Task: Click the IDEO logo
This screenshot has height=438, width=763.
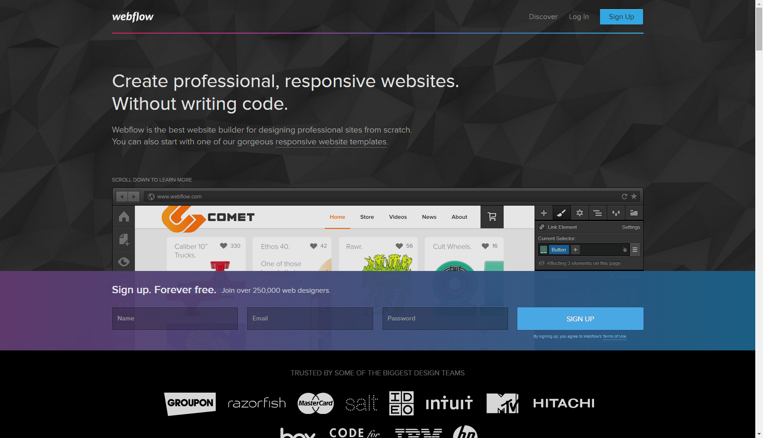Action: click(401, 403)
